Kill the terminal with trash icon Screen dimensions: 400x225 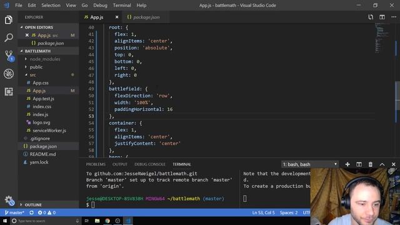tap(371, 164)
